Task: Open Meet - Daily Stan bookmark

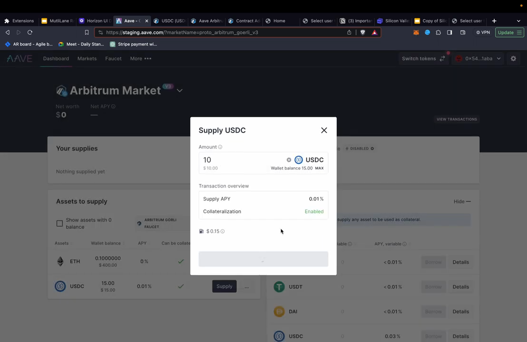Action: [x=81, y=44]
